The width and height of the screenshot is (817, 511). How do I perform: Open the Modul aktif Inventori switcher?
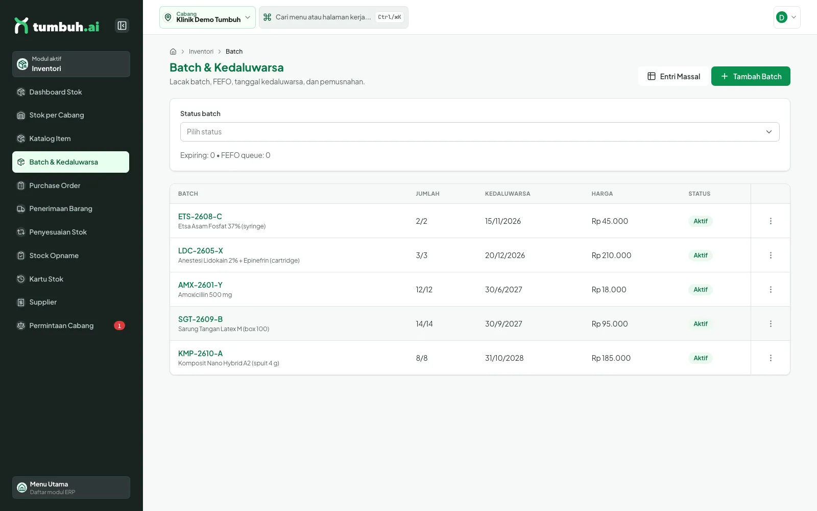pyautogui.click(x=71, y=64)
